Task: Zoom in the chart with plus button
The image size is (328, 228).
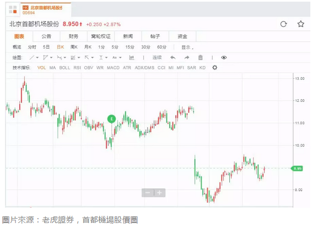Action: [160, 193]
